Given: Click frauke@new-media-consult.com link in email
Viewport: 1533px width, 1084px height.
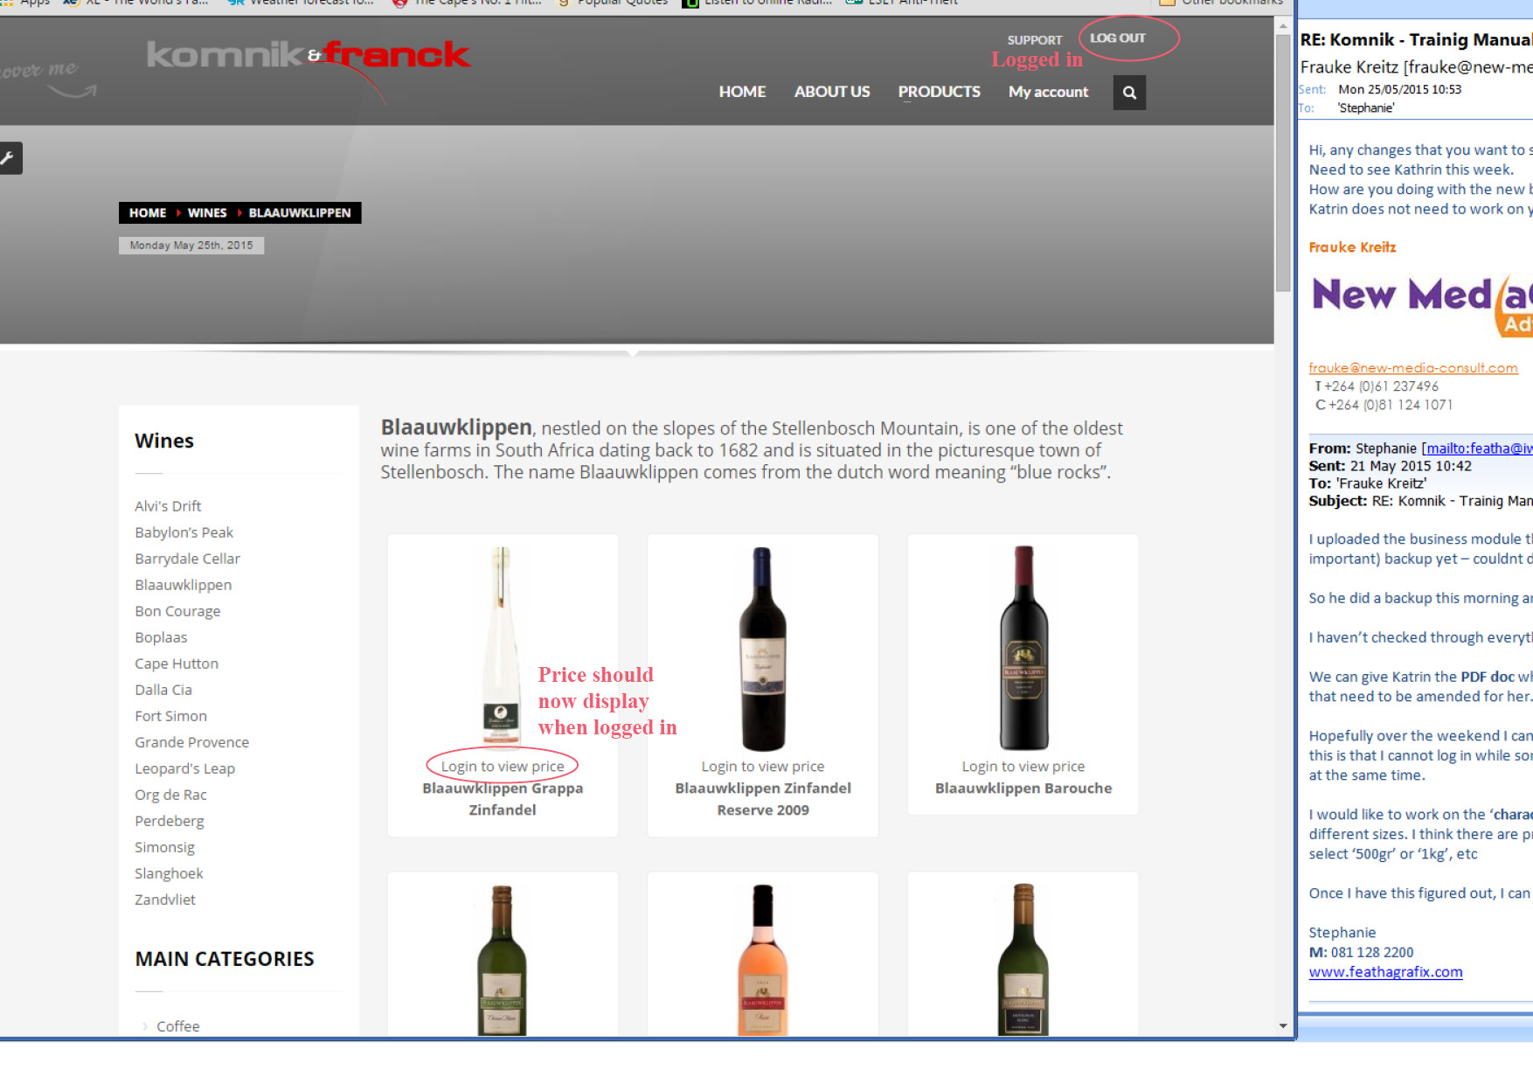Looking at the screenshot, I should tap(1413, 368).
